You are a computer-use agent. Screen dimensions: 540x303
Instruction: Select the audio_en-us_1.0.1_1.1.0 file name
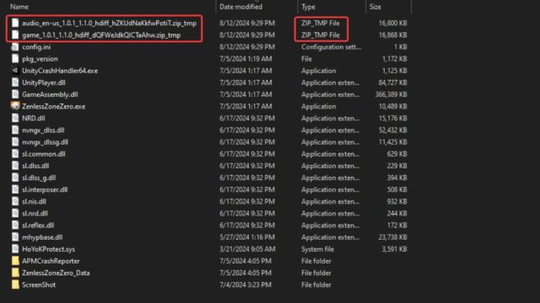pyautogui.click(x=109, y=23)
